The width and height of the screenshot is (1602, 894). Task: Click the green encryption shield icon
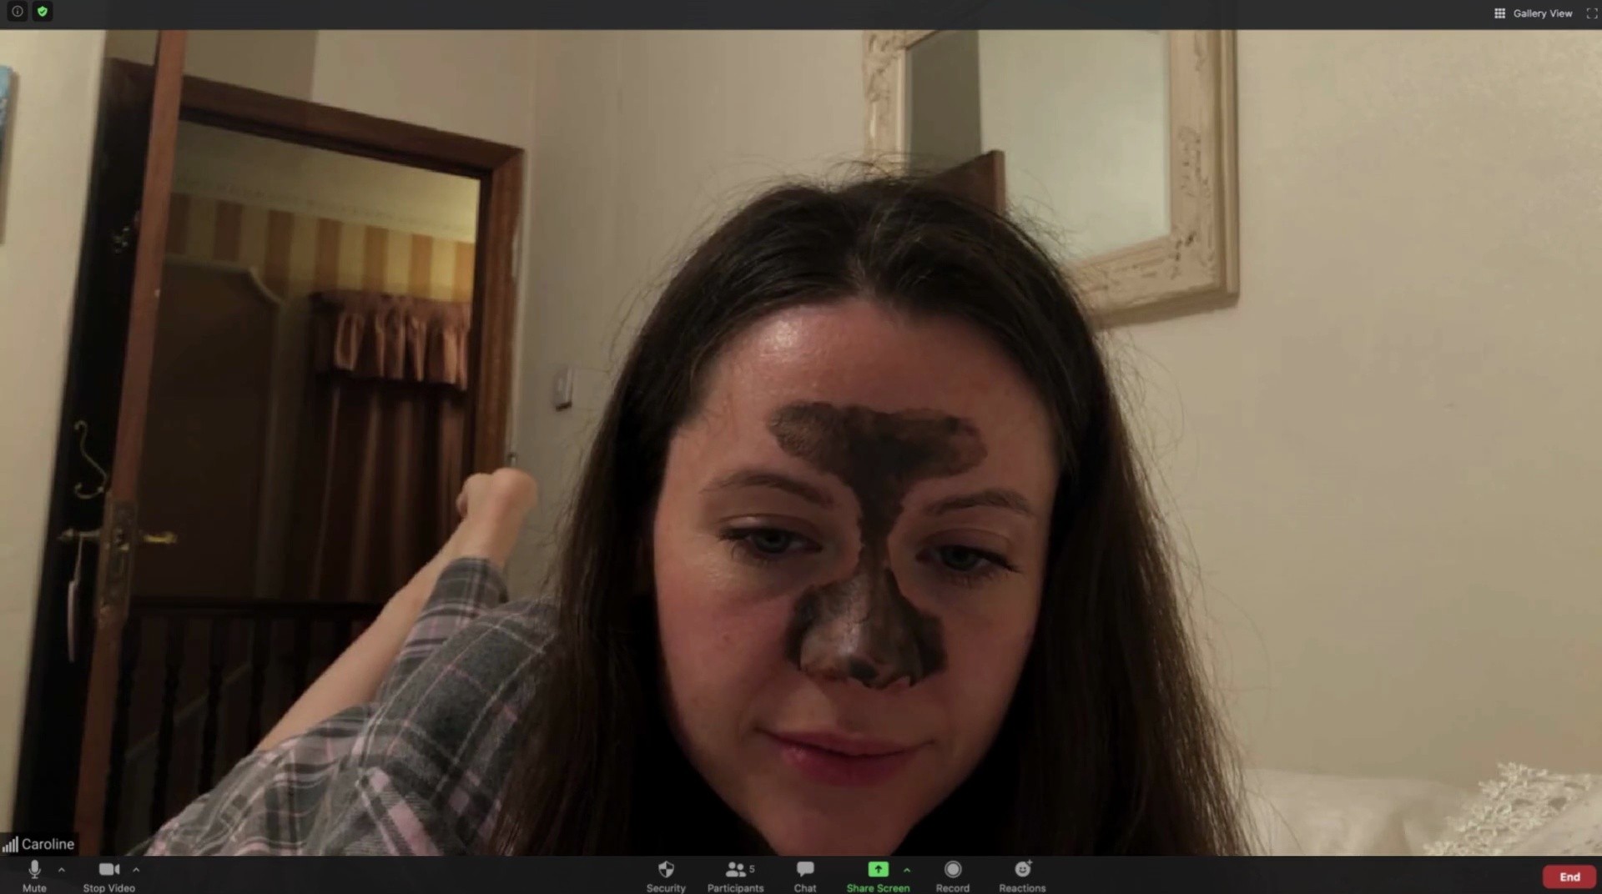(x=43, y=12)
